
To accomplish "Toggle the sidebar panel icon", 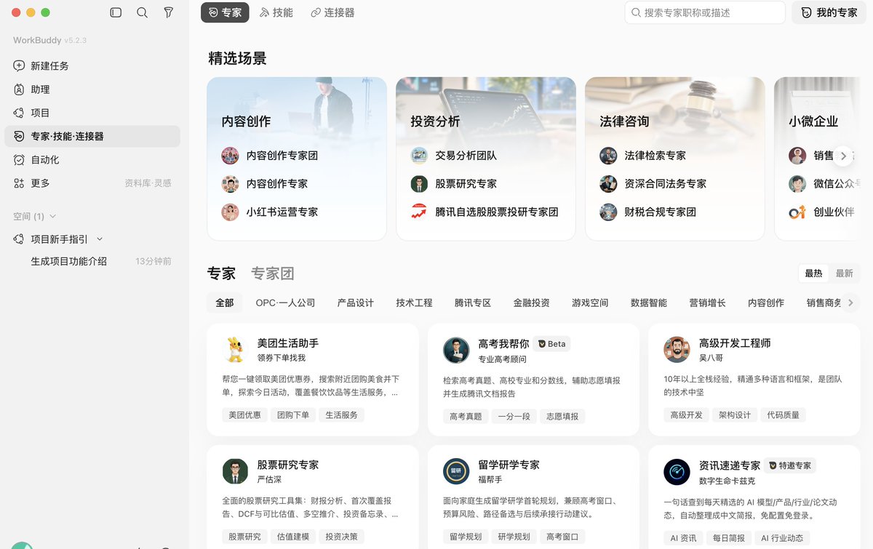I will pyautogui.click(x=116, y=12).
